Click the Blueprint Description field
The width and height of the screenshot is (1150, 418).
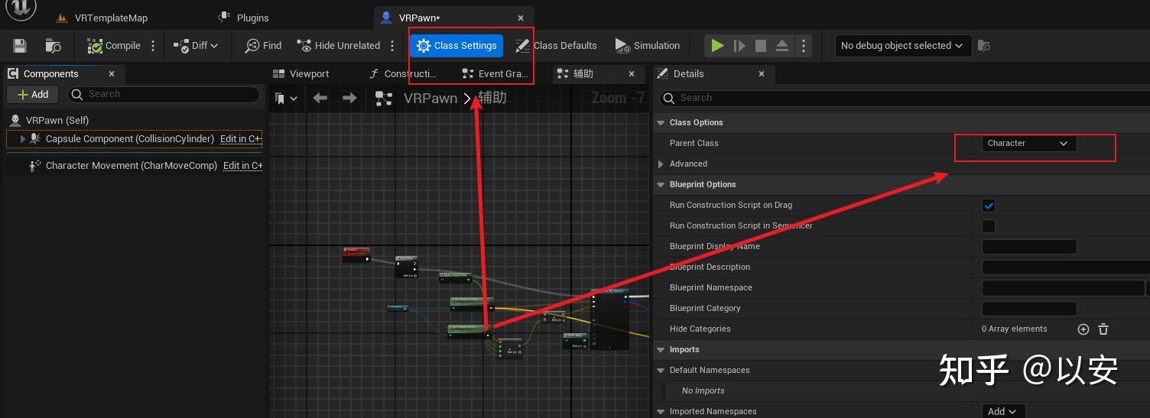click(1066, 267)
